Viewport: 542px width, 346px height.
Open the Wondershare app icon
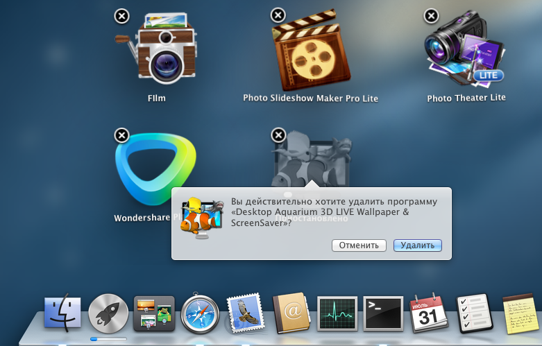(155, 169)
